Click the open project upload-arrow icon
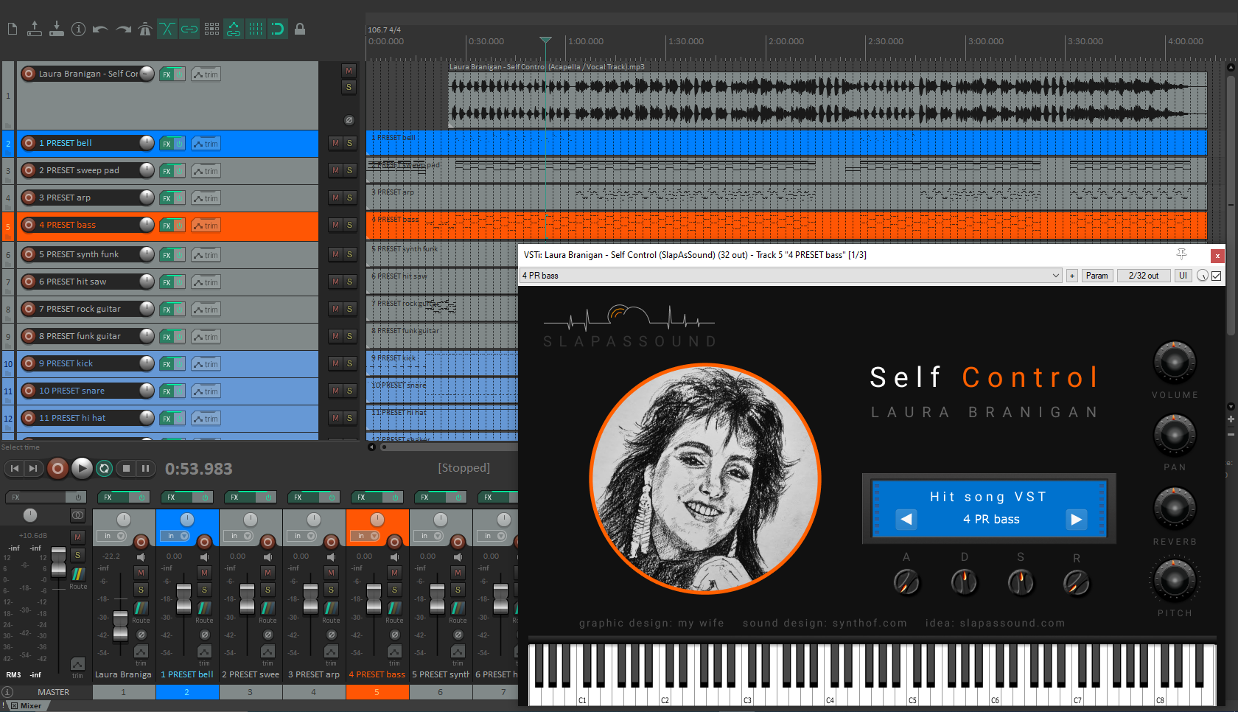 click(x=35, y=29)
